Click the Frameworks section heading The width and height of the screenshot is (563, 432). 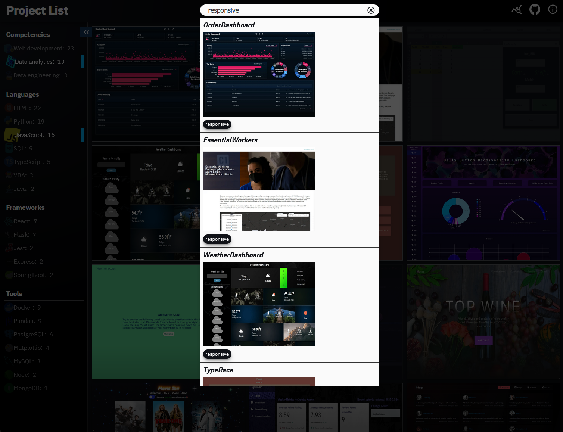(25, 208)
